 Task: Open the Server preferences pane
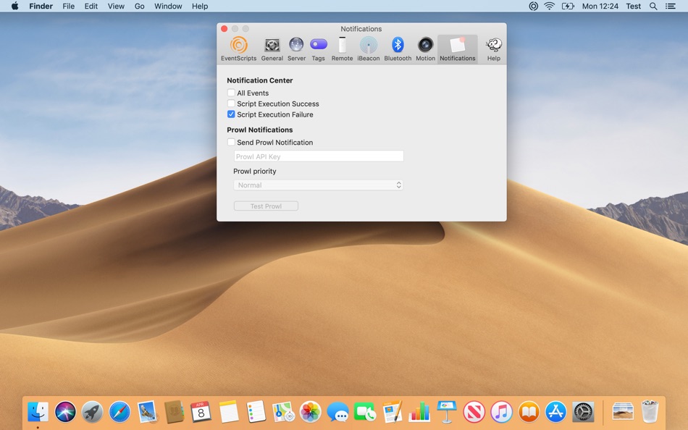point(296,49)
